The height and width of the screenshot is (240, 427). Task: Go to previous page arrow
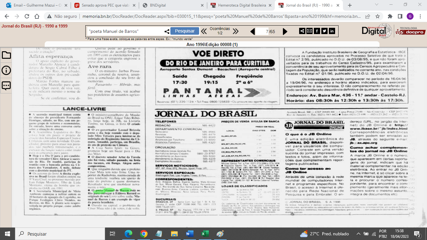tap(253, 32)
